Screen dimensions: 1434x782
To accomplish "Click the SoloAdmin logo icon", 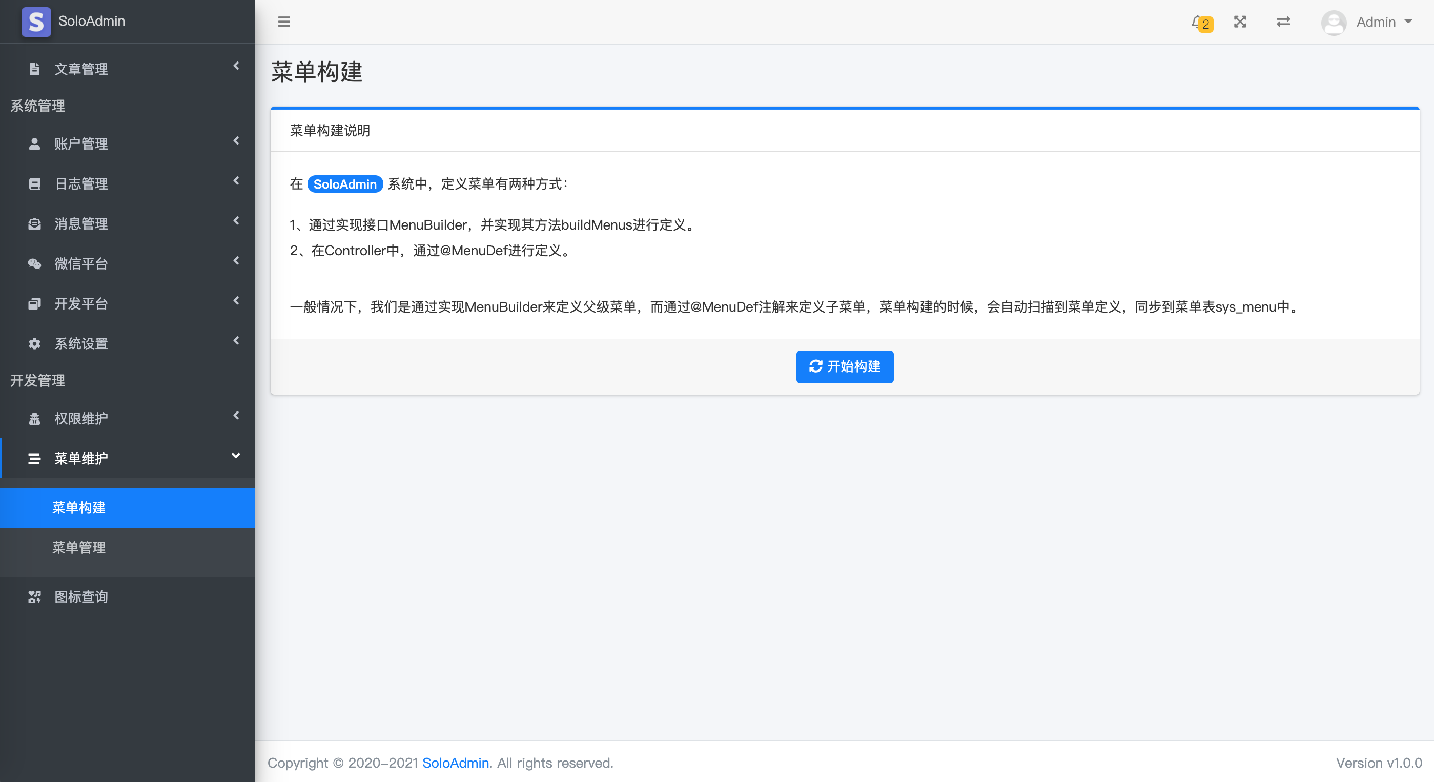I will (36, 22).
